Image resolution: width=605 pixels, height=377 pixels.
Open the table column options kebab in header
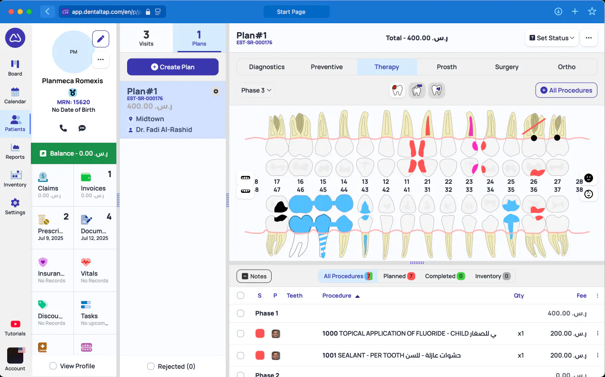[597, 296]
